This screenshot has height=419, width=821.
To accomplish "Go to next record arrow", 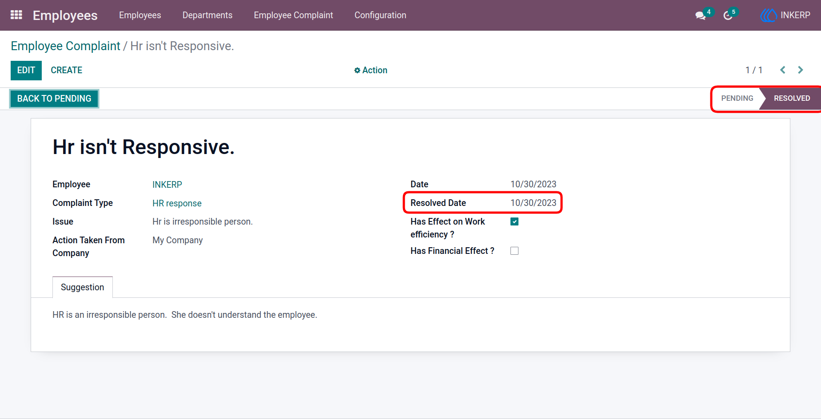I will 801,70.
